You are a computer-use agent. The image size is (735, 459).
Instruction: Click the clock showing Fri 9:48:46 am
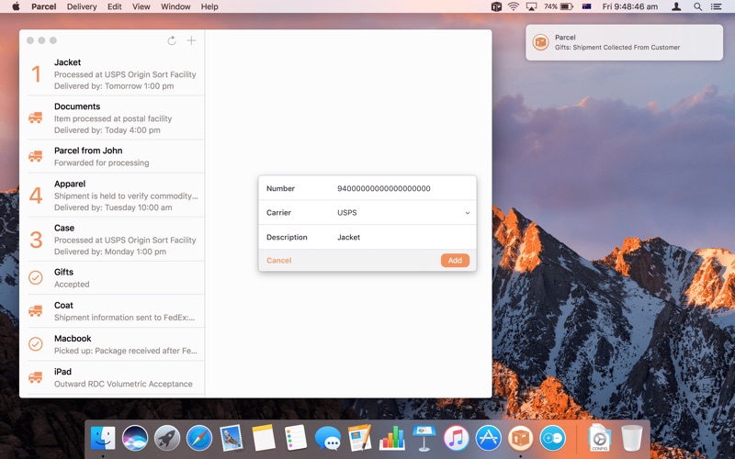click(630, 6)
